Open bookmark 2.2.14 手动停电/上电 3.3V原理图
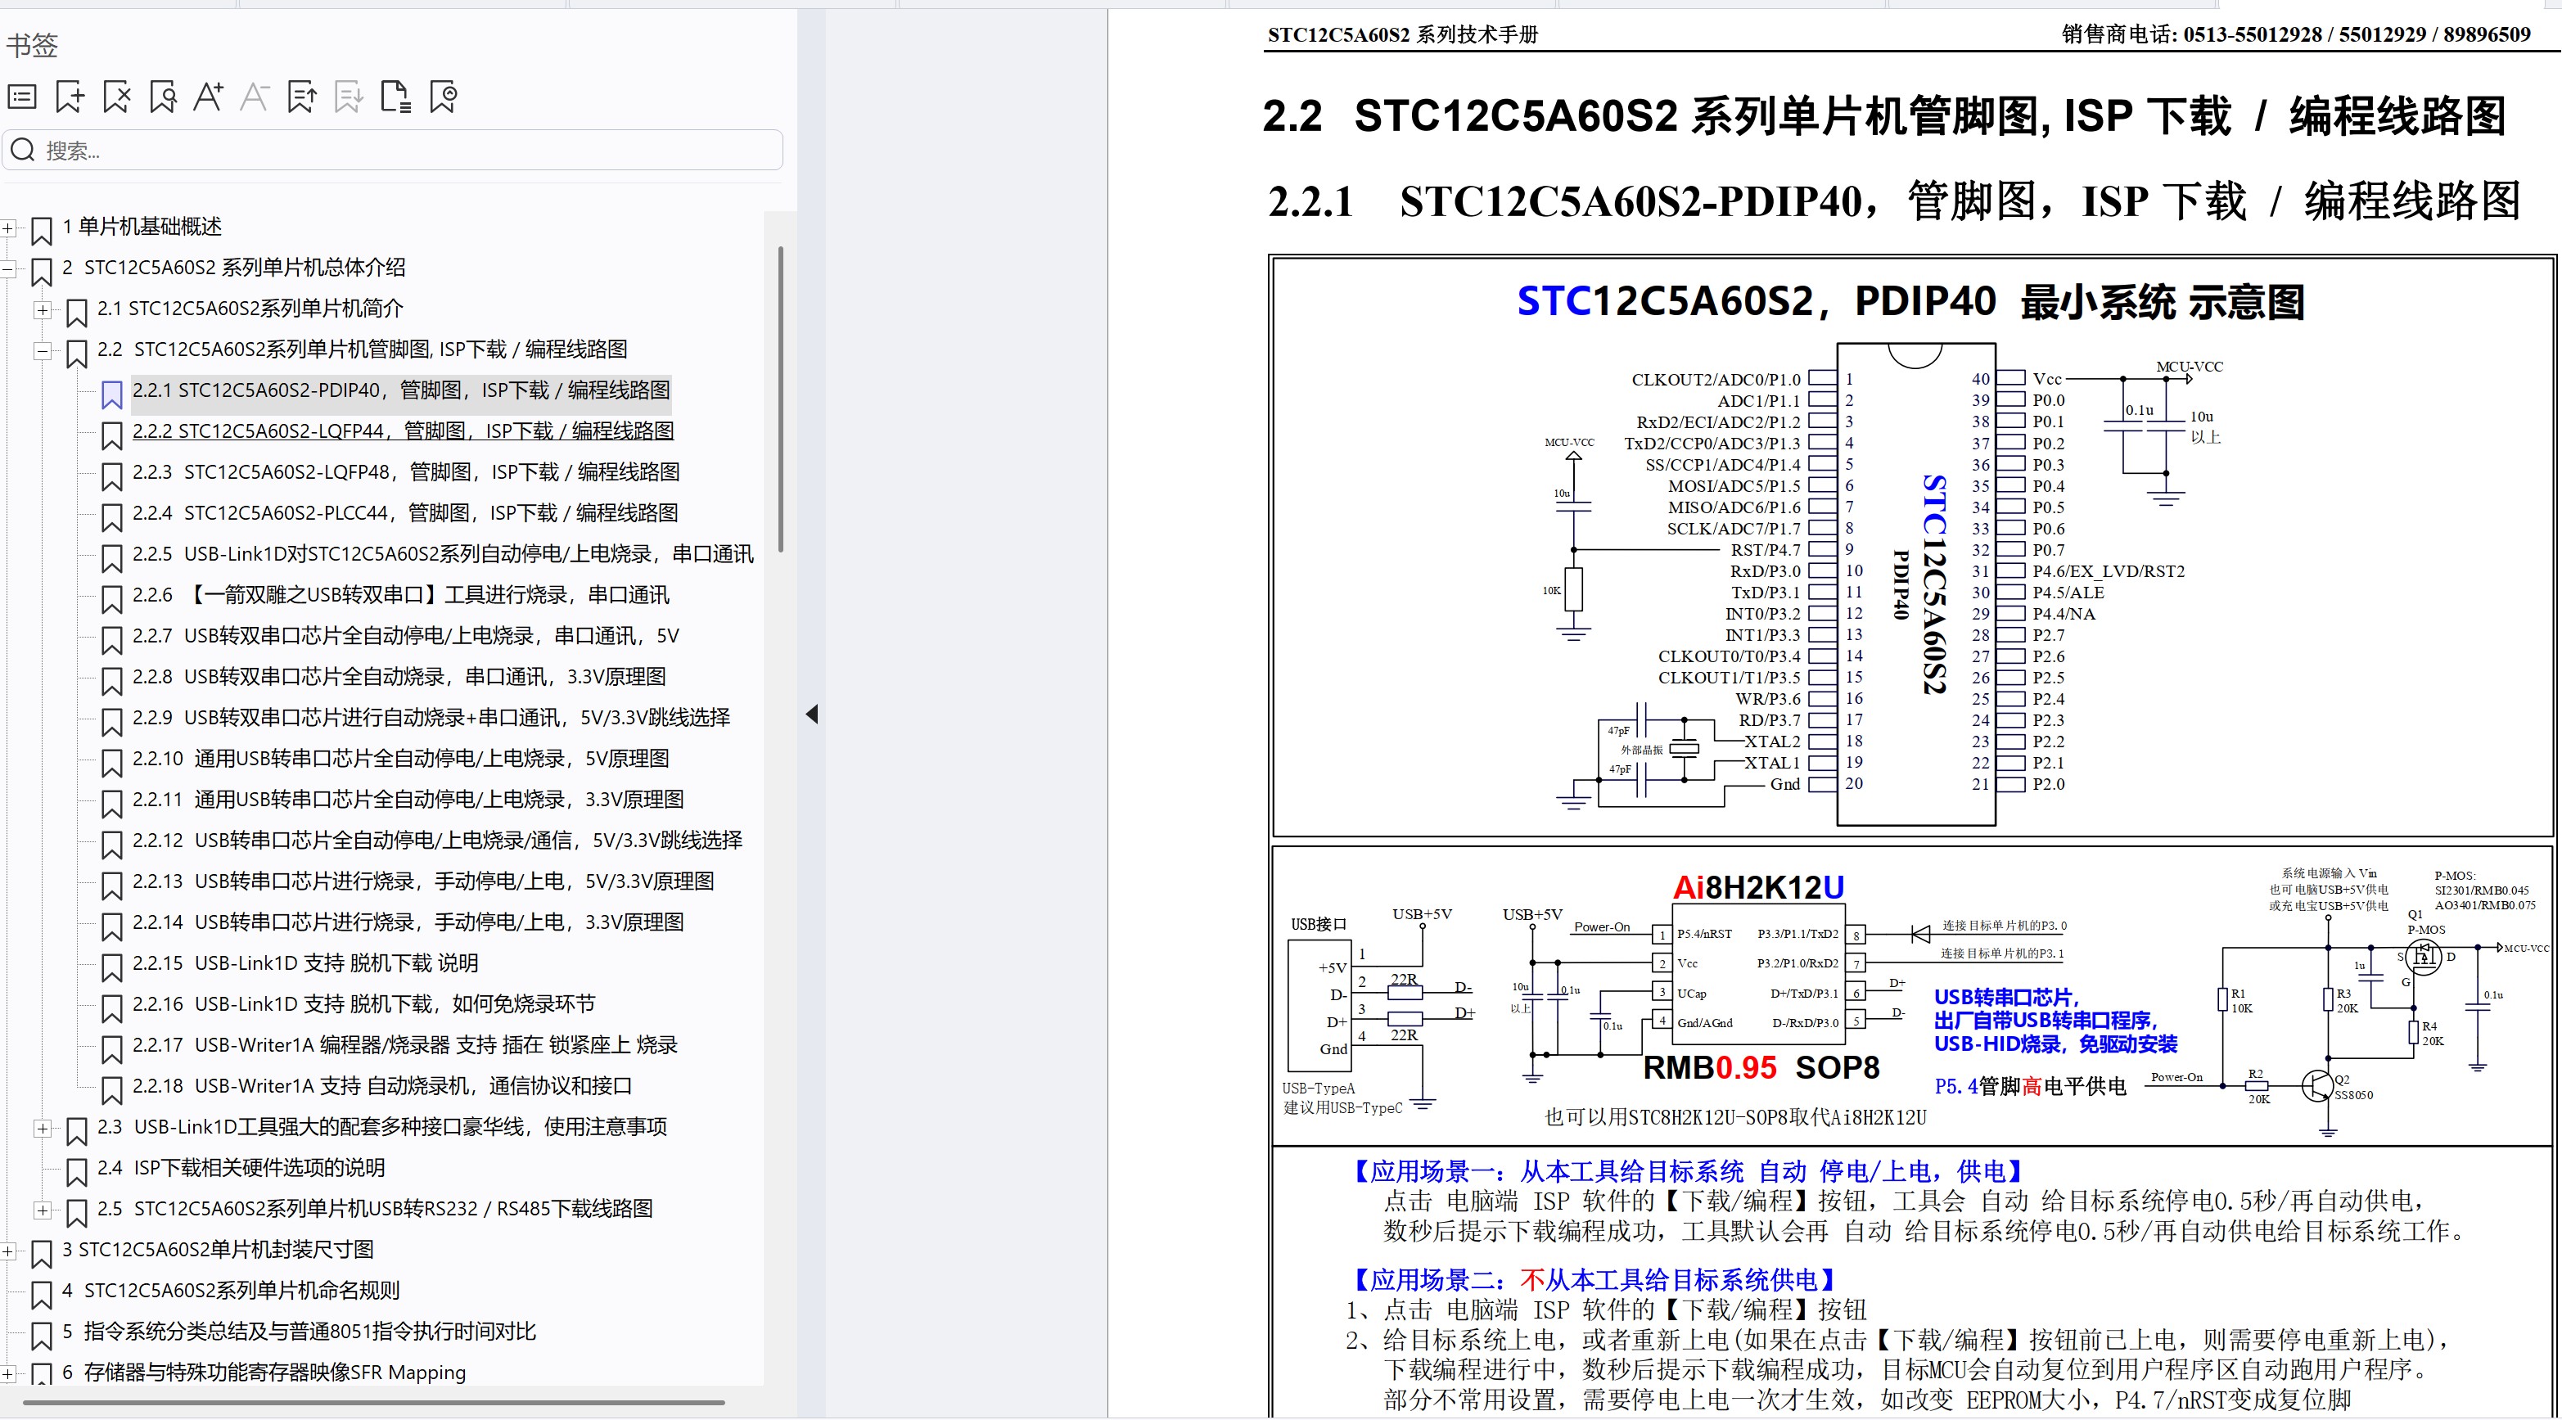The image size is (2562, 1420). tap(408, 922)
